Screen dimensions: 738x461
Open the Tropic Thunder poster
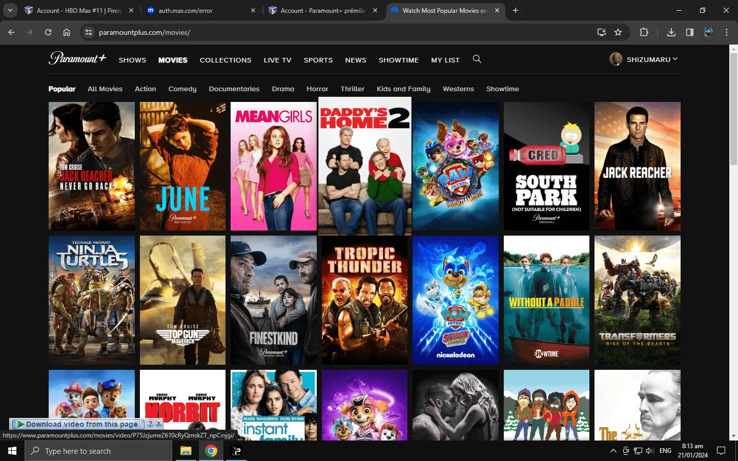pyautogui.click(x=364, y=300)
